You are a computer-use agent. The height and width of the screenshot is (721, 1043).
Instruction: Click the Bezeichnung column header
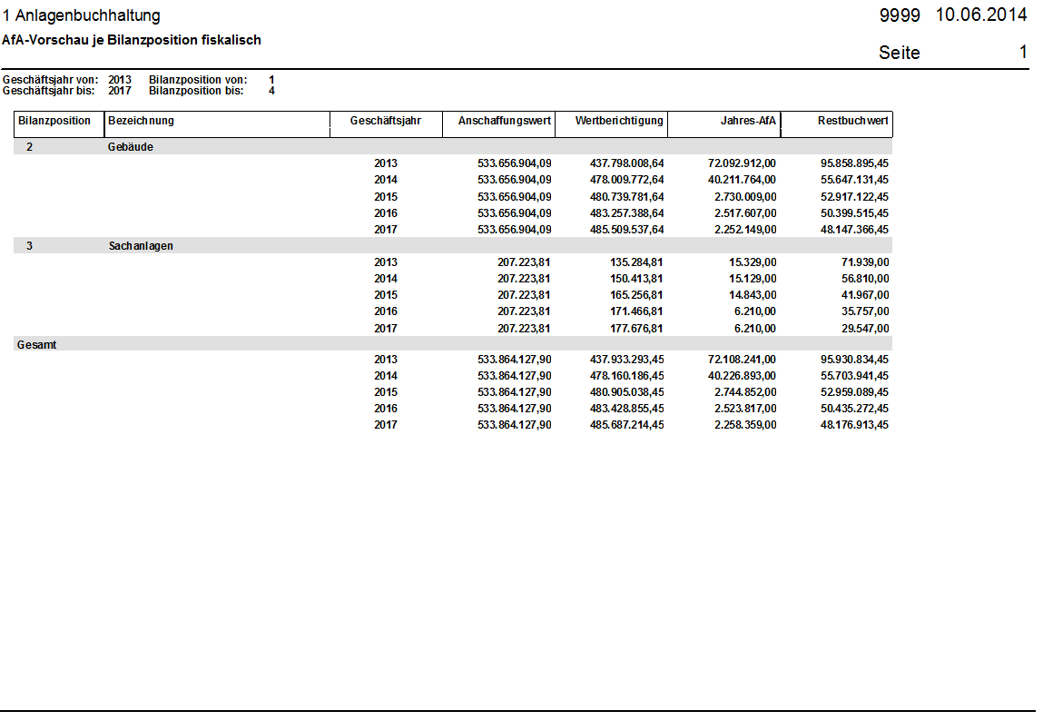[x=141, y=121]
